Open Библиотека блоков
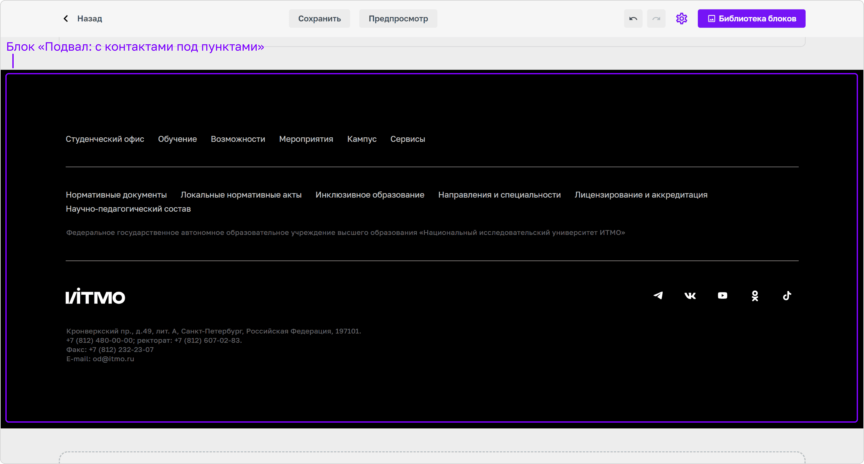 [x=751, y=18]
